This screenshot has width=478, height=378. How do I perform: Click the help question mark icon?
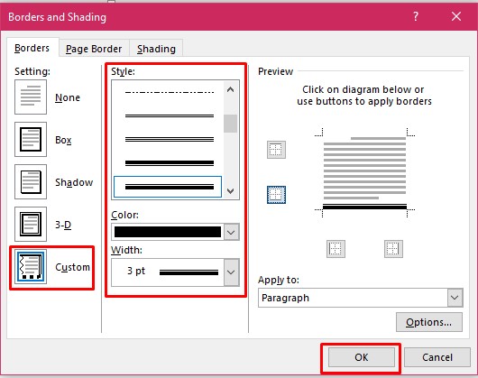416,16
